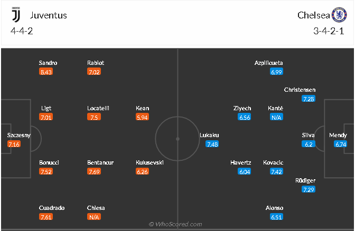Select player Azpilicueta on pitch
Screen dimensions: 355x231
pyautogui.click(x=269, y=63)
